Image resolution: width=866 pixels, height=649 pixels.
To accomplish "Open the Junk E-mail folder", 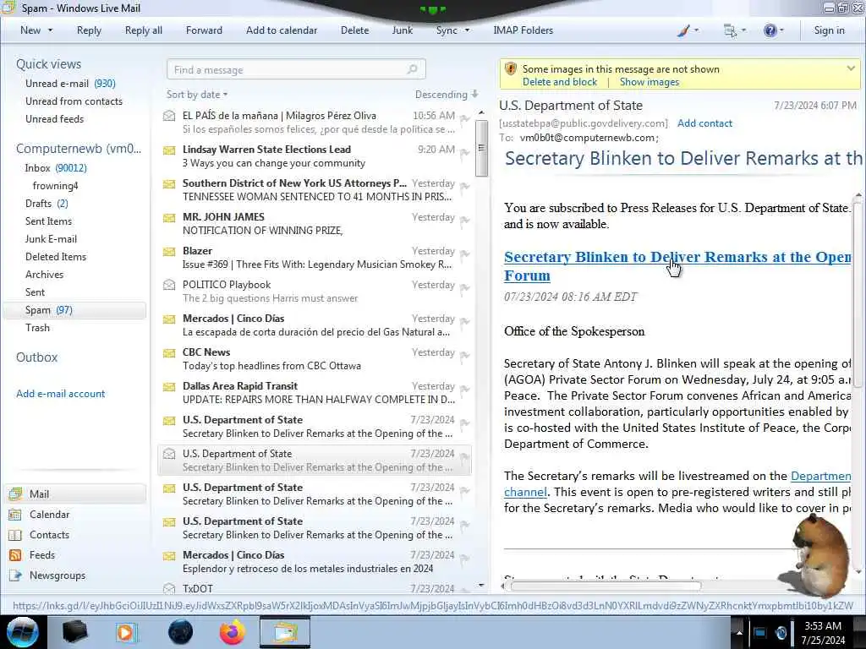I will click(x=51, y=239).
